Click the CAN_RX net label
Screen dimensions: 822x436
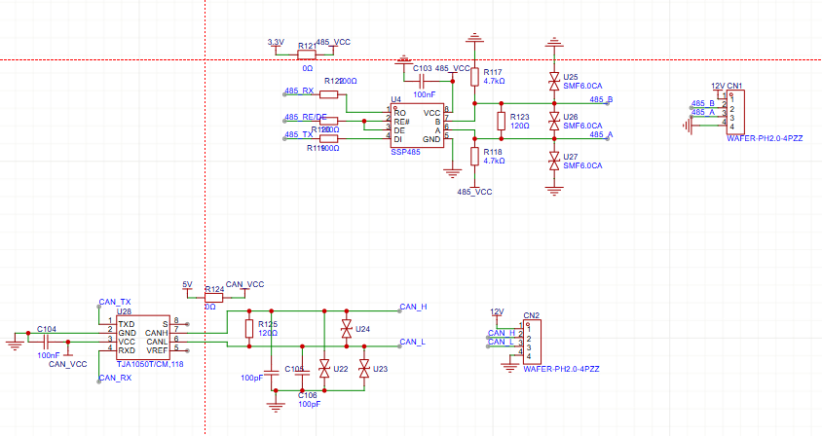115,378
